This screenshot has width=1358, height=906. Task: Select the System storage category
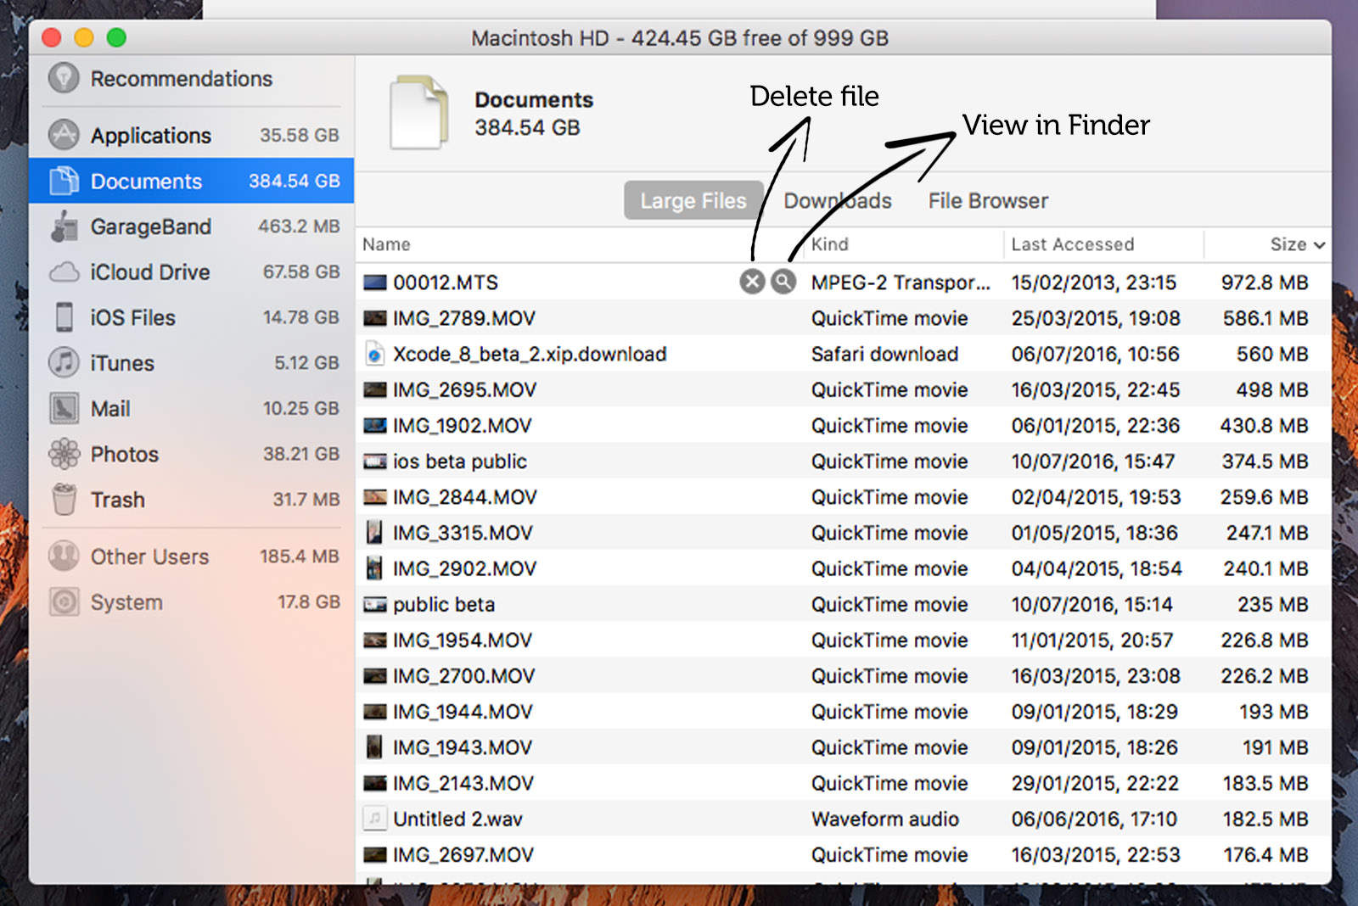pos(127,602)
